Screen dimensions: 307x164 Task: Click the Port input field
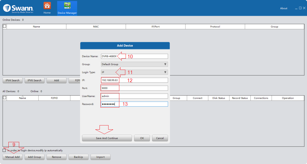pyautogui.click(x=134, y=88)
